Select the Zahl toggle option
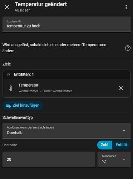 click(x=104, y=145)
